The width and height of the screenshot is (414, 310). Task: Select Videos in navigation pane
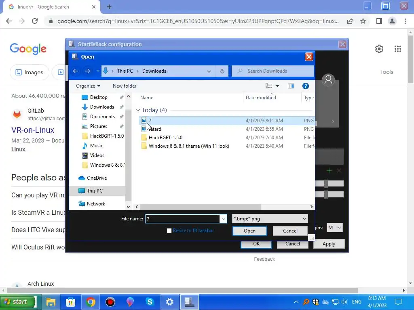(x=97, y=155)
